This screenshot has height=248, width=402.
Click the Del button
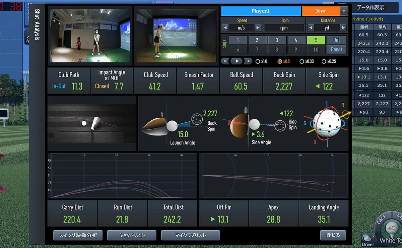pyautogui.click(x=337, y=40)
